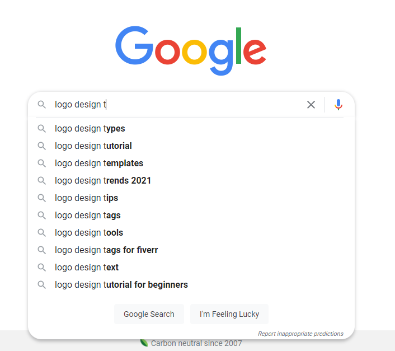Pick 'logo design trends 2021' suggestion
Image resolution: width=395 pixels, height=351 pixels.
(103, 181)
